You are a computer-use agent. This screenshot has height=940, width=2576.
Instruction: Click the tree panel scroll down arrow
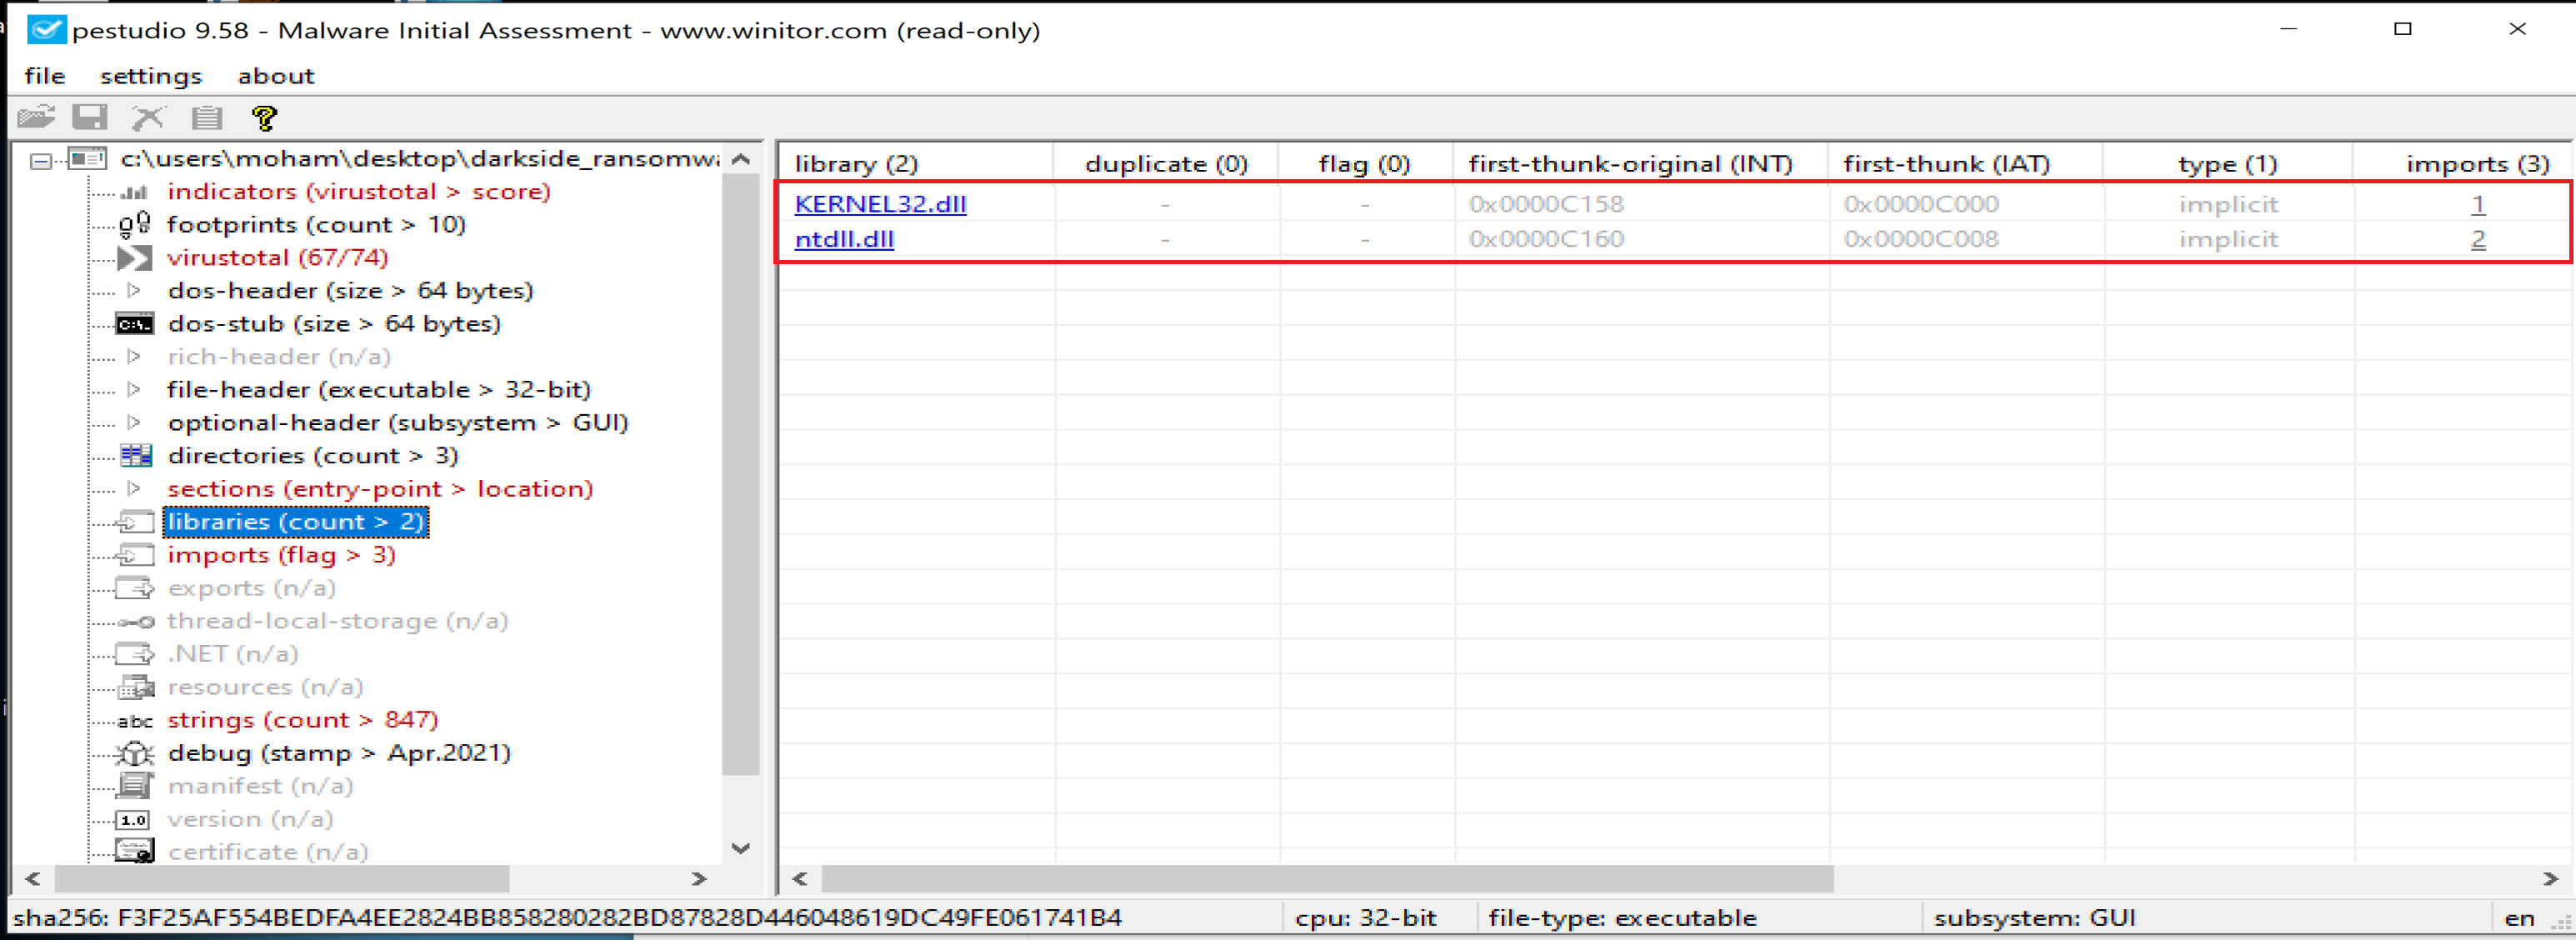pos(741,848)
